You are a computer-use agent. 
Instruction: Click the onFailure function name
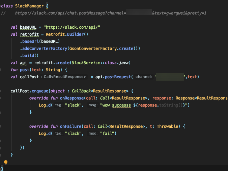click(x=71, y=126)
